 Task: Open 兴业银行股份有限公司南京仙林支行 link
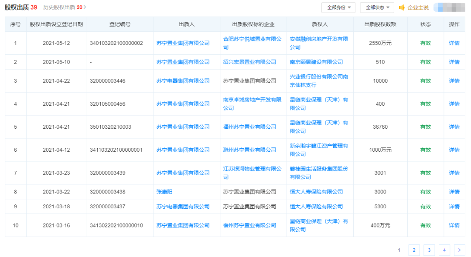[x=319, y=81]
